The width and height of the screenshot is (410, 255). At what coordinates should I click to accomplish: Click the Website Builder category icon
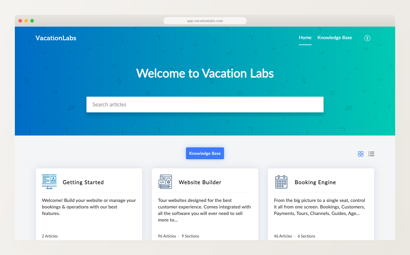165,182
